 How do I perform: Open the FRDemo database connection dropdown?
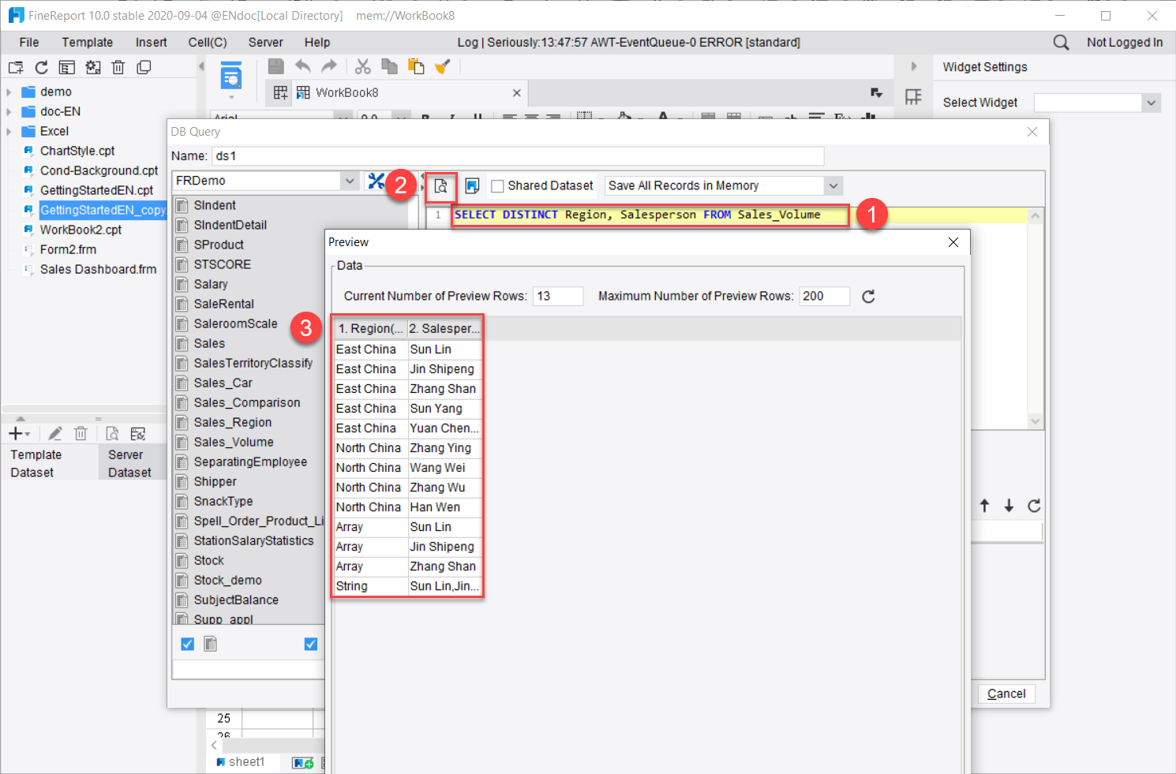350,181
